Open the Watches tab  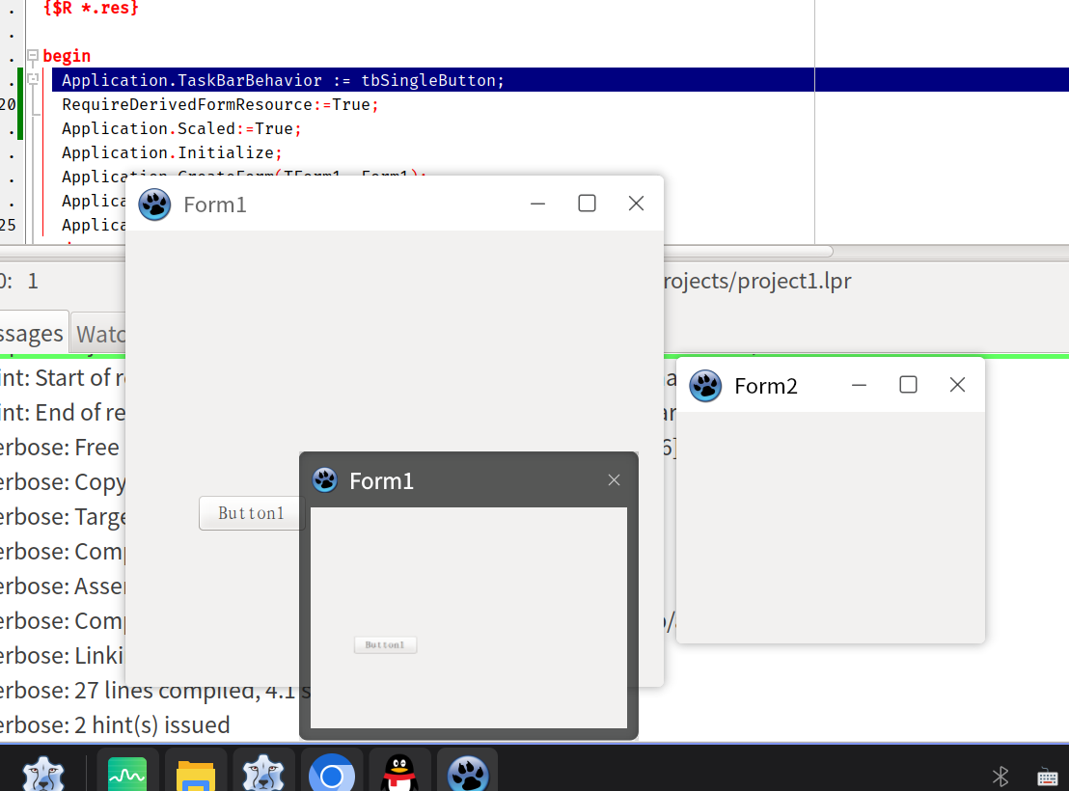[99, 334]
